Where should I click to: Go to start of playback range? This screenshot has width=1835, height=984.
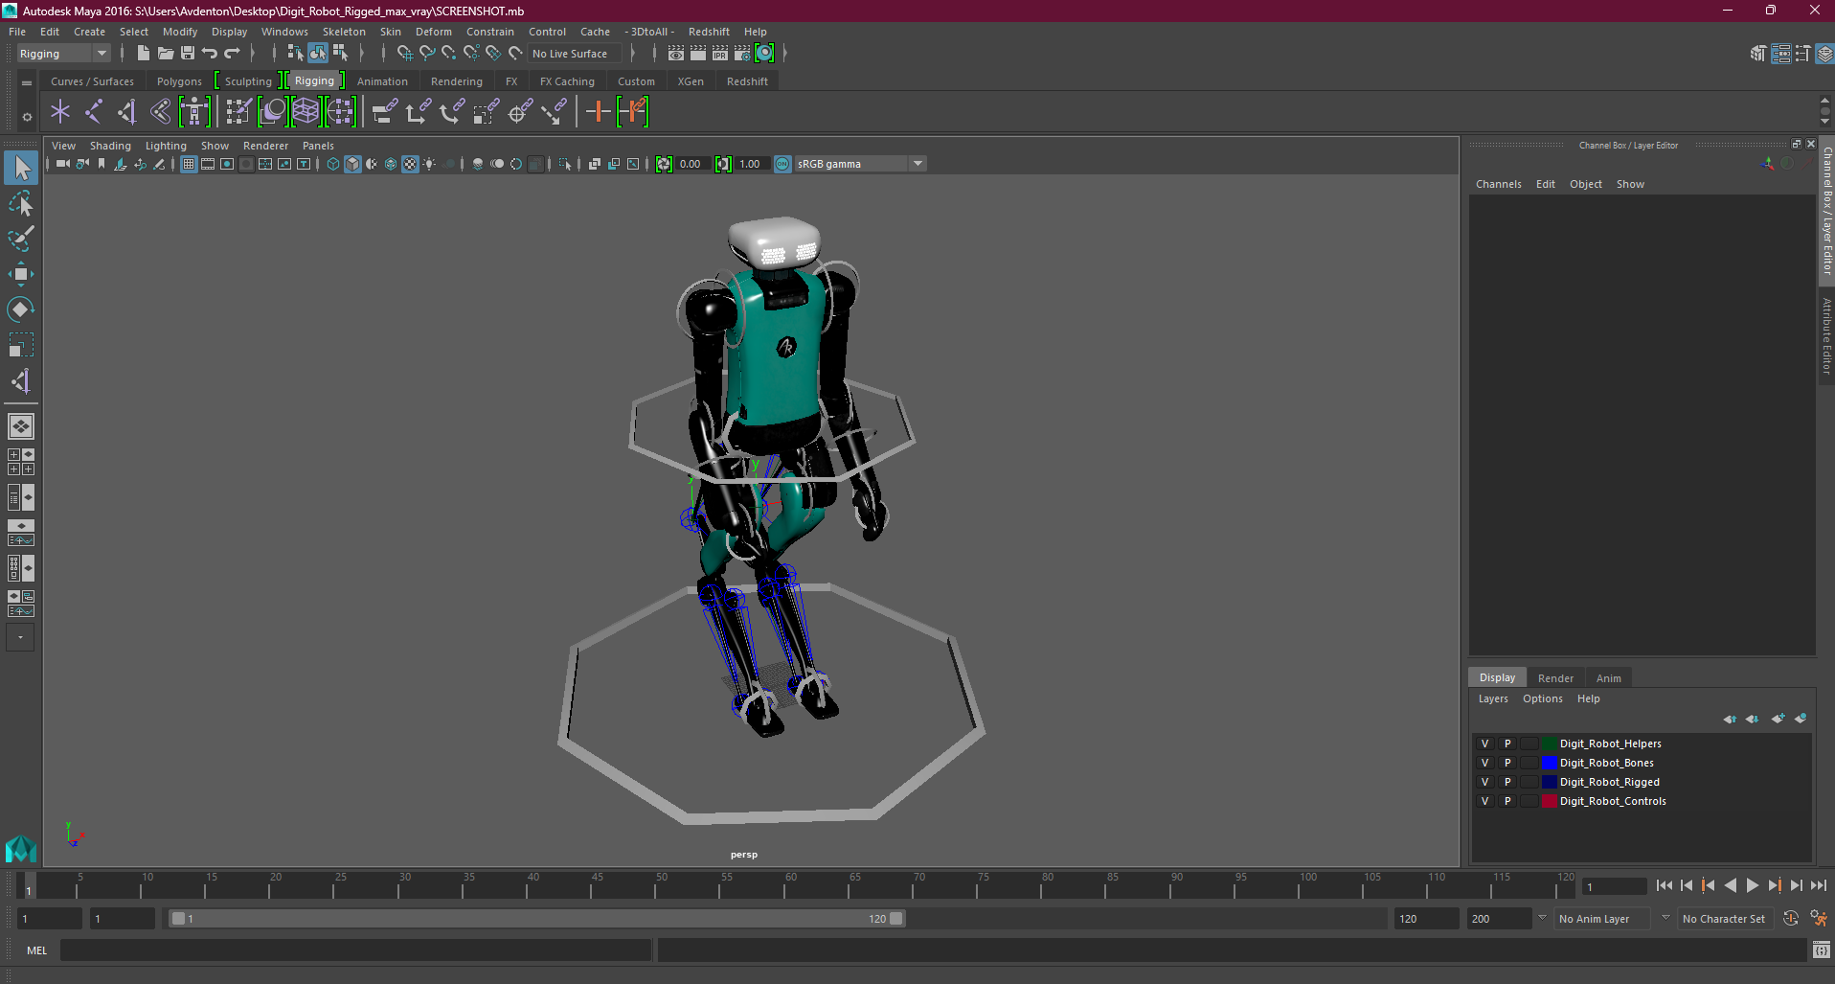tap(1665, 886)
